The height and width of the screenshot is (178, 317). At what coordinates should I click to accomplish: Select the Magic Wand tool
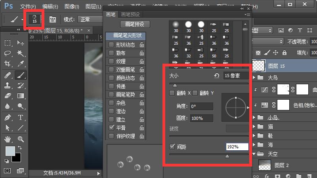21,53
